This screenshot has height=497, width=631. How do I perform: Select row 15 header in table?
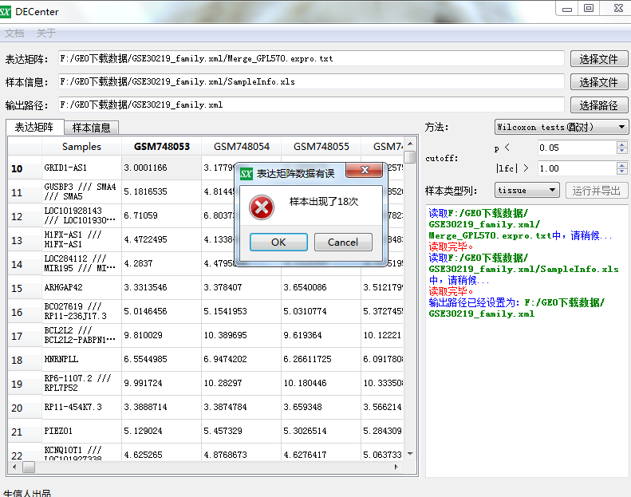coord(17,288)
